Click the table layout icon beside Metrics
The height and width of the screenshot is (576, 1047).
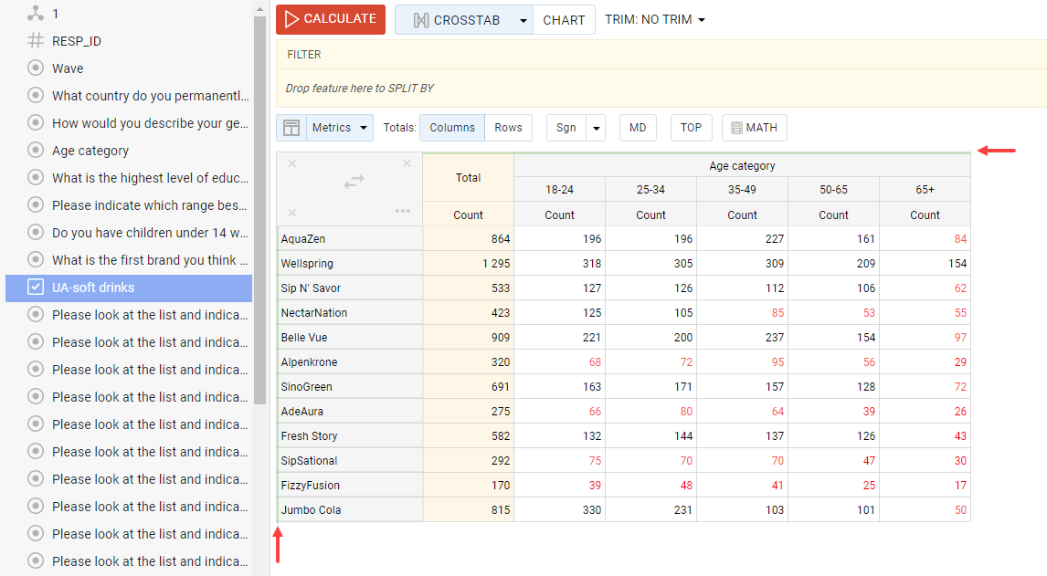coord(291,128)
